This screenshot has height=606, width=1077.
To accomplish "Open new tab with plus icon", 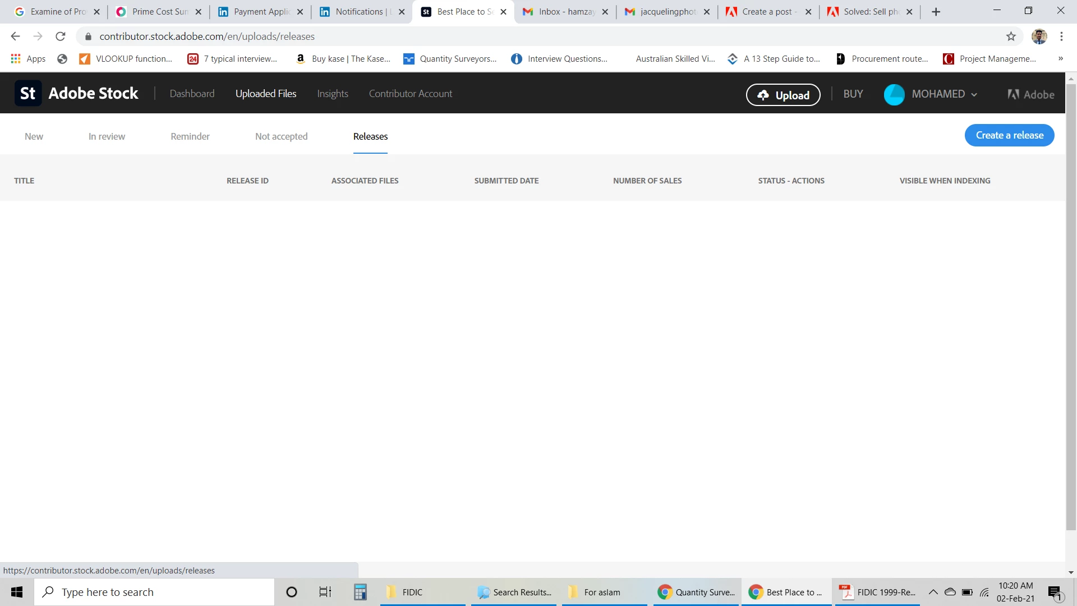I will [936, 12].
